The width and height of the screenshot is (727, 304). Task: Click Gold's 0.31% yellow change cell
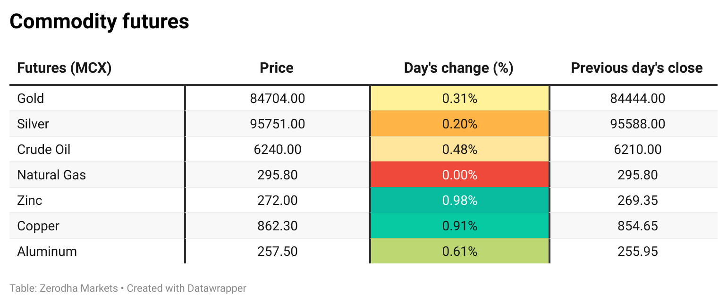click(x=459, y=98)
